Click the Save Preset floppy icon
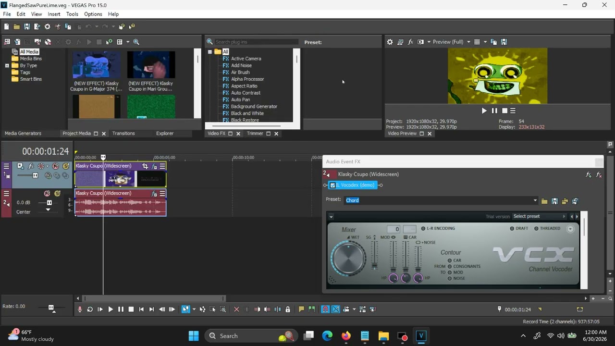Screen dimensions: 615x346 pos(554,201)
